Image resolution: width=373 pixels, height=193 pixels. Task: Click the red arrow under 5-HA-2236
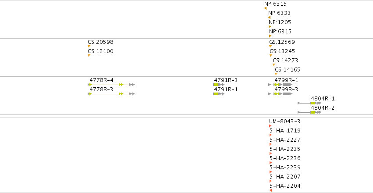pyautogui.click(x=271, y=163)
